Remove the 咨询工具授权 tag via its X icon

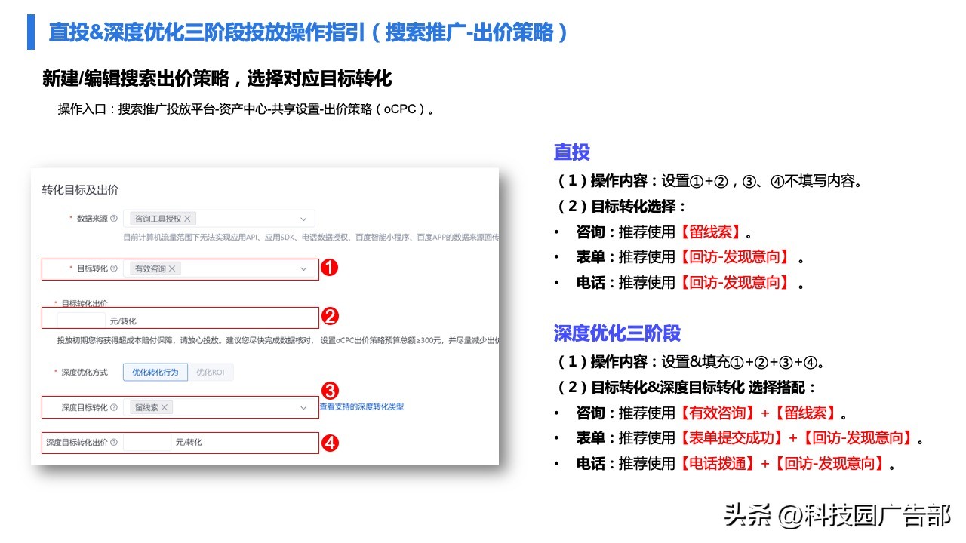pyautogui.click(x=187, y=219)
